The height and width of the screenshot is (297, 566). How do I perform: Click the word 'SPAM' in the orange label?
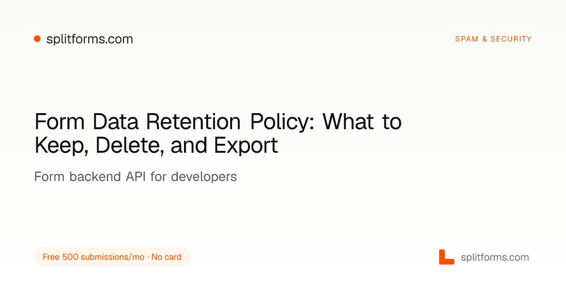pyautogui.click(x=467, y=39)
